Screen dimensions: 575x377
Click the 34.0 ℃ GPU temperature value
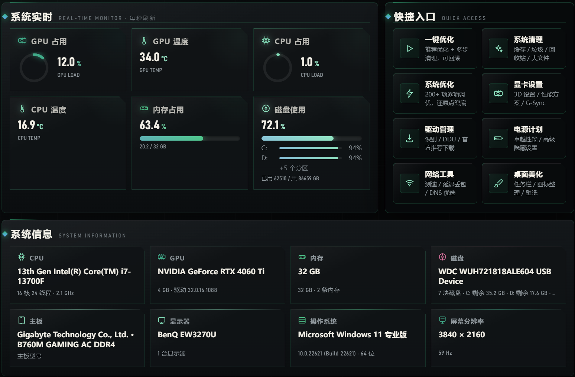[153, 57]
